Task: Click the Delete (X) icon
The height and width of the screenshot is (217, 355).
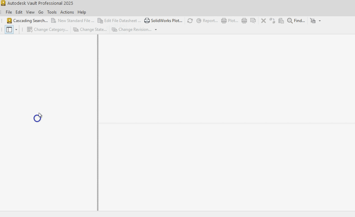Action: point(264,21)
